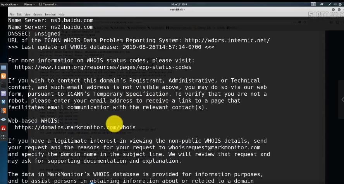Show all applications grid
The width and height of the screenshot is (344, 184).
3,137
